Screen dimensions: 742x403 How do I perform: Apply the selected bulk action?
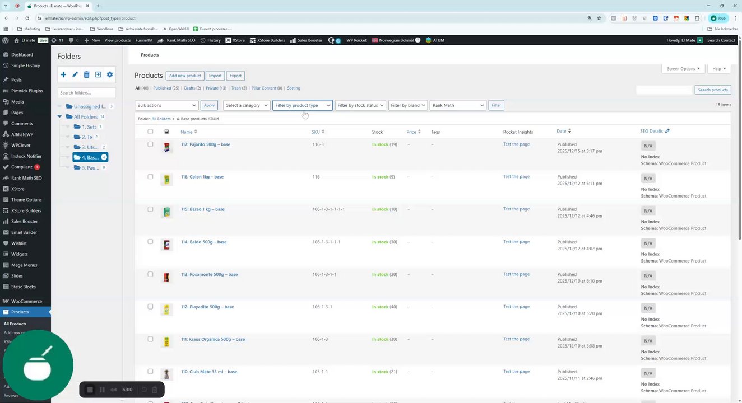pos(209,105)
